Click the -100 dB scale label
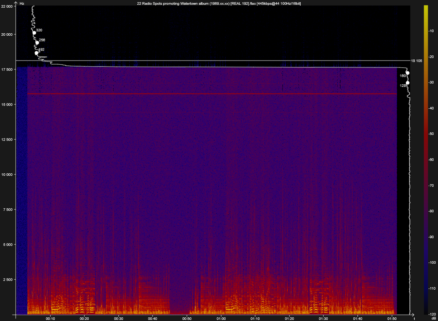The image size is (438, 321). tap(432, 263)
